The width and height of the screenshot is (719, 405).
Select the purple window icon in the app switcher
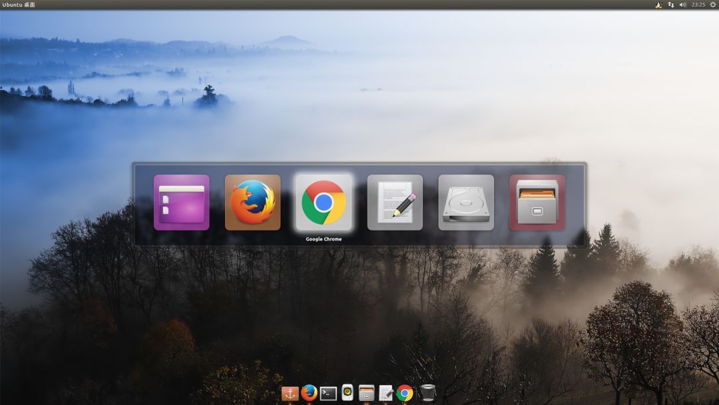[x=182, y=202]
